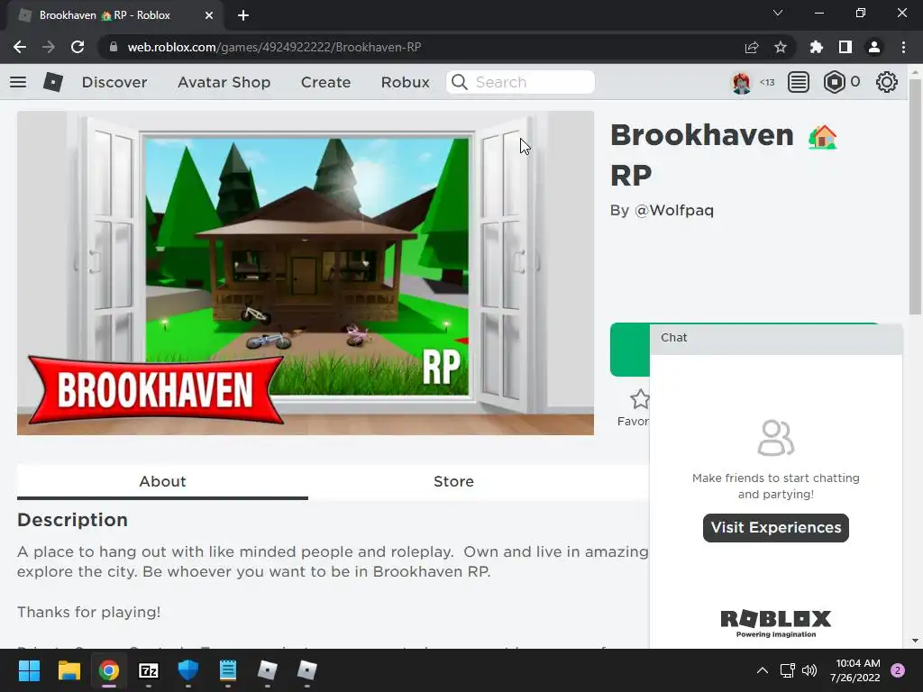Open the @Wolfpaq creator profile link

coord(674,211)
